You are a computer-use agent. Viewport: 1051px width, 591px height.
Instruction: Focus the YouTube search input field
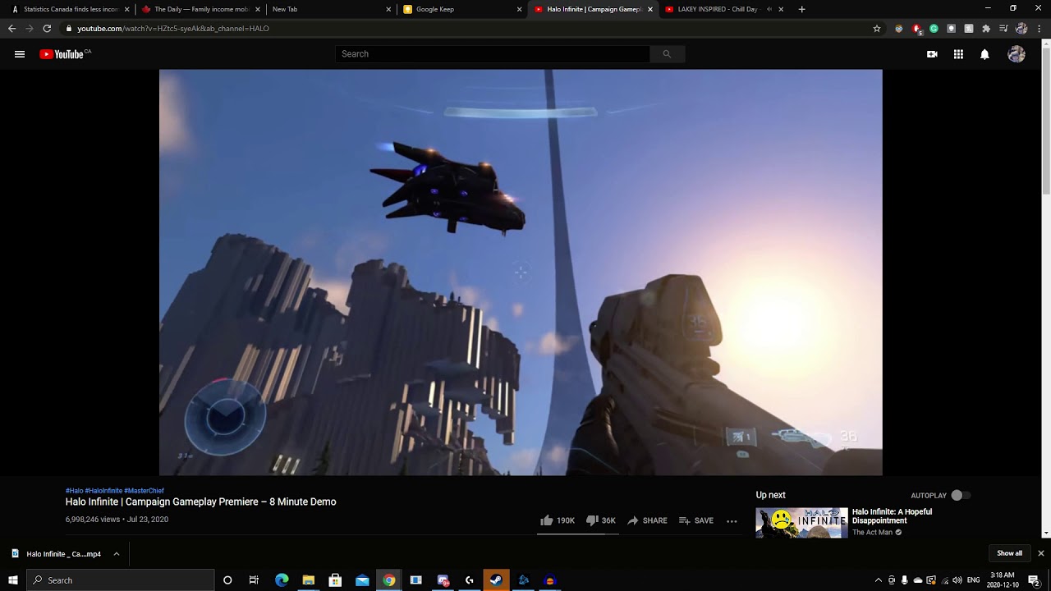[493, 54]
